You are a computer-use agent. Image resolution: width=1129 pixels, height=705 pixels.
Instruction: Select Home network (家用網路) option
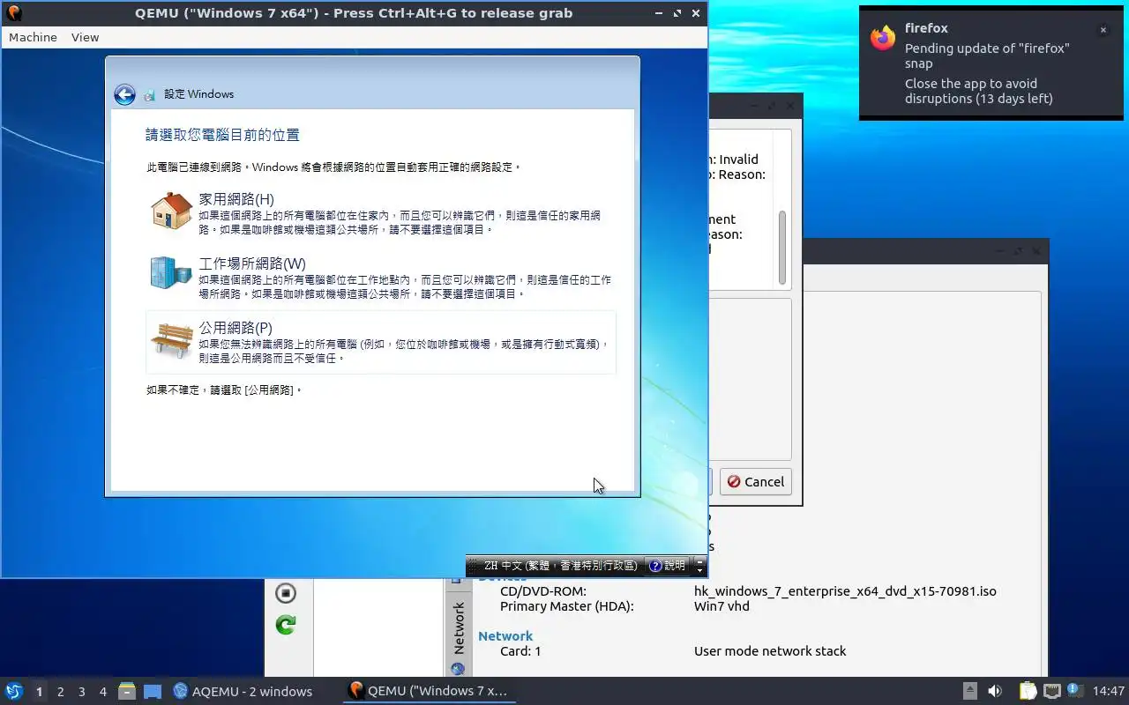pyautogui.click(x=381, y=214)
